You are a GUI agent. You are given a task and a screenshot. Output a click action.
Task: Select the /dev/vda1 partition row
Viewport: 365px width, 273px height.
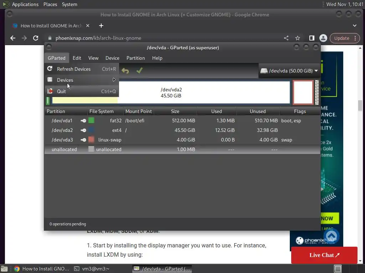click(182, 121)
